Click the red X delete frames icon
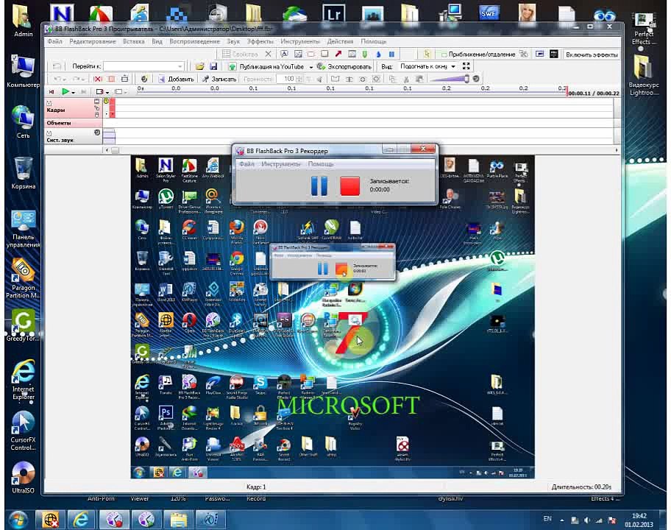671x530 pixels. click(x=98, y=79)
